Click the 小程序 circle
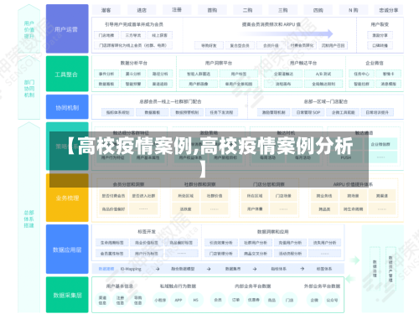This screenshot has width=419, height=319. (x=160, y=300)
